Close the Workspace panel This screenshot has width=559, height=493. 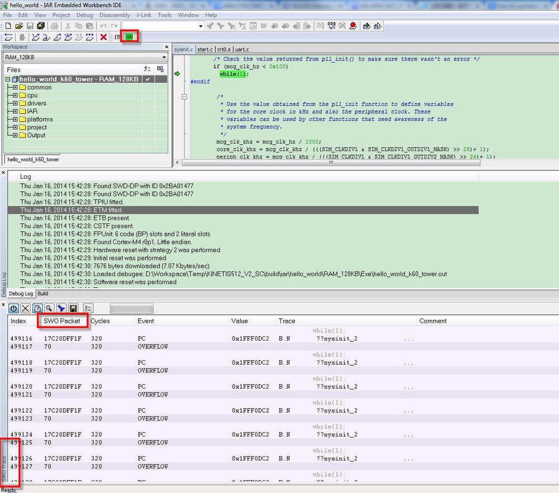(x=167, y=46)
